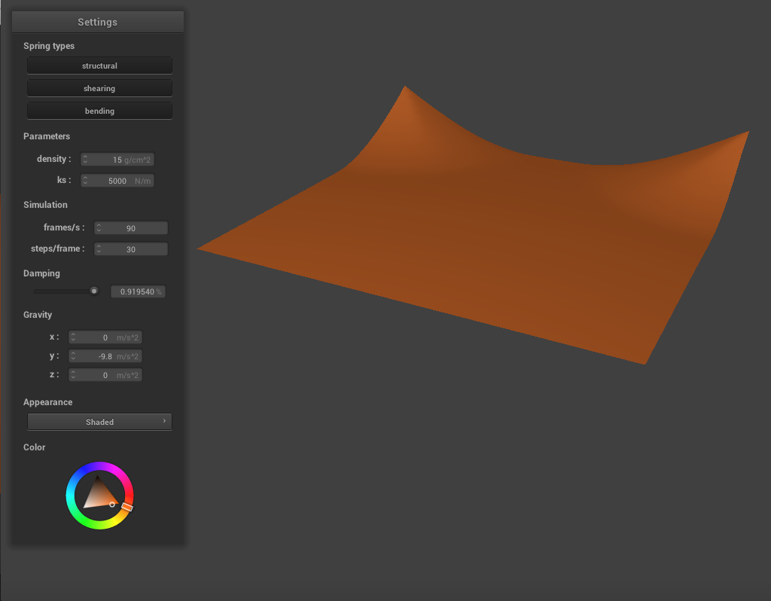Click the damping slider handle
Screen dimensions: 771x601
coord(94,291)
